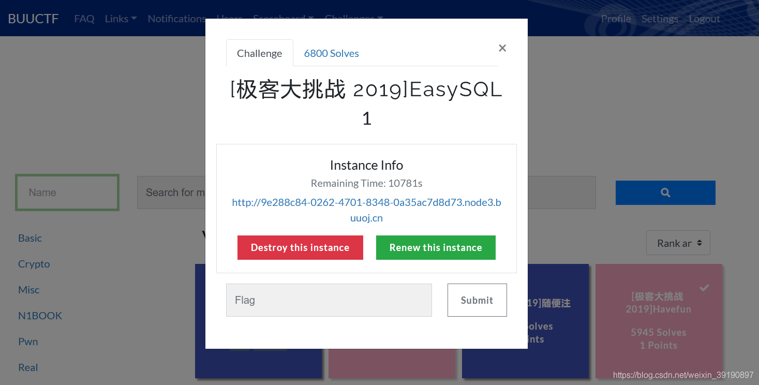Screen dimensions: 759x385
Task: Go to Profile page
Action: coord(616,19)
